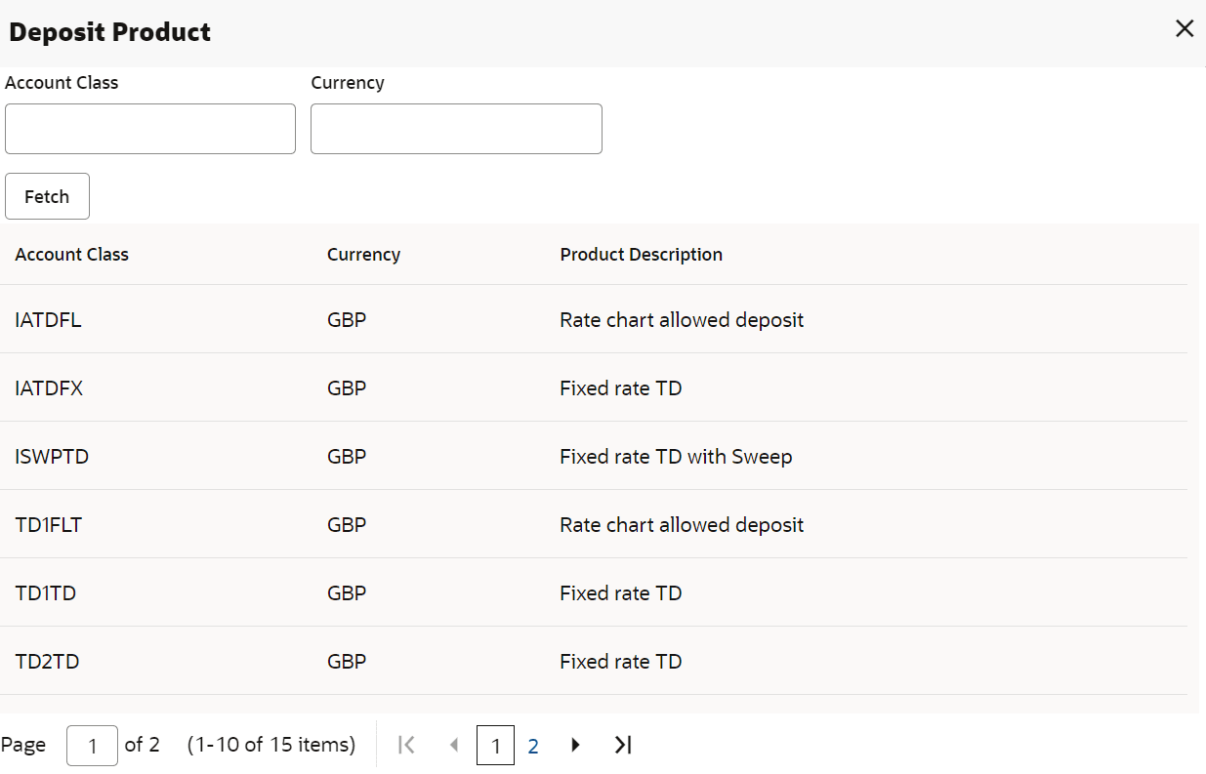Go to the first page icon
This screenshot has width=1206, height=774.
tap(407, 745)
